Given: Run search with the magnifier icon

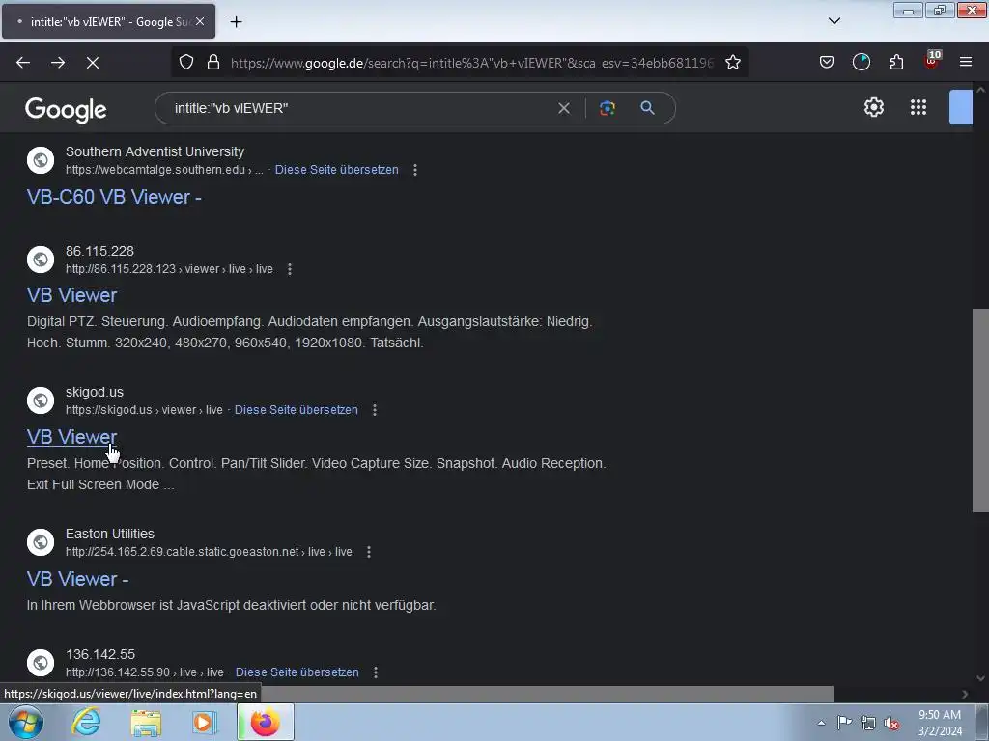Looking at the screenshot, I should (647, 108).
